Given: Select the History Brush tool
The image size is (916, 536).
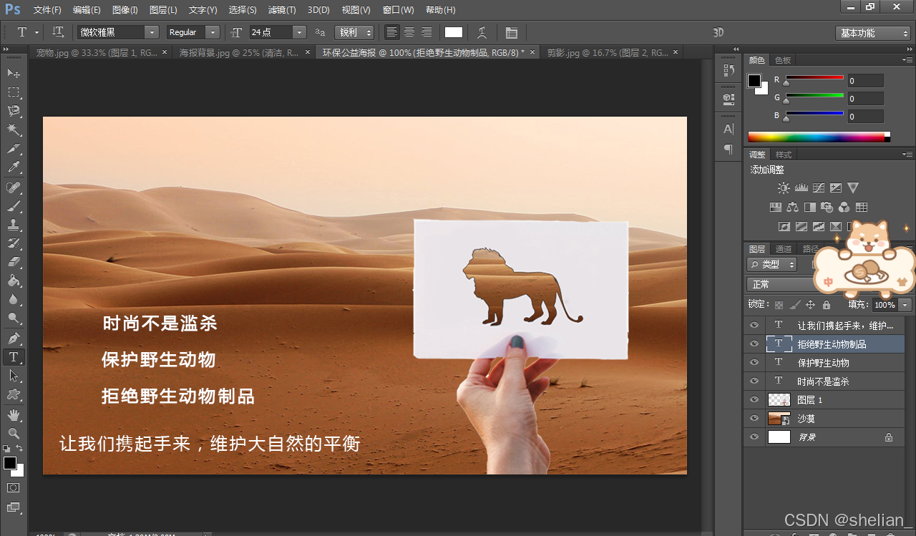Looking at the screenshot, I should [14, 243].
